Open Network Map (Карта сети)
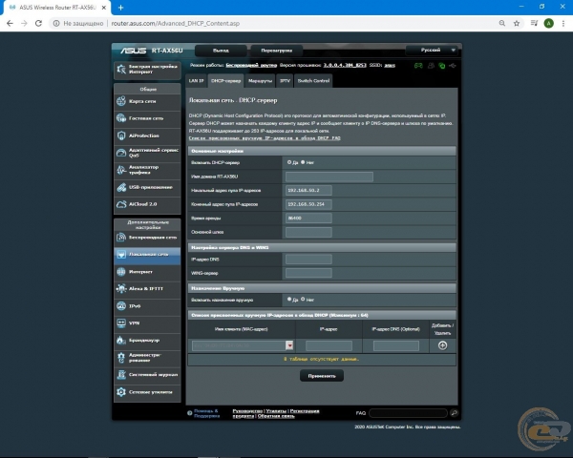The image size is (573, 458). (147, 101)
